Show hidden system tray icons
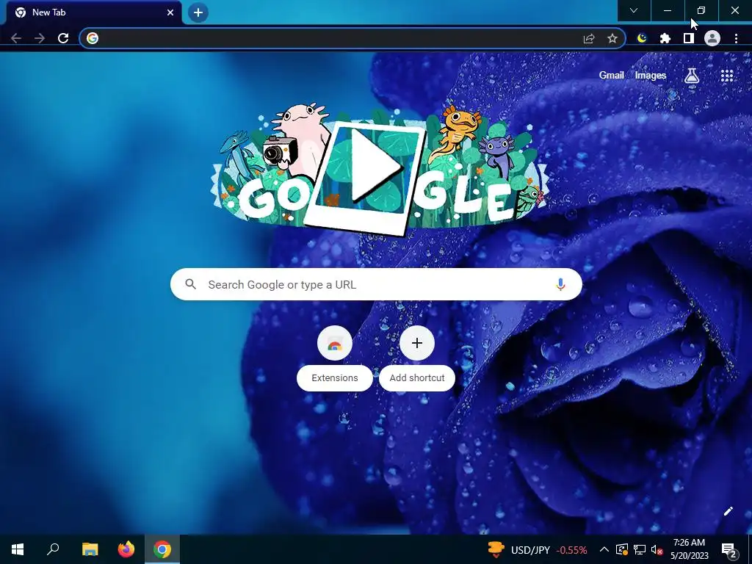The image size is (752, 564). (604, 549)
